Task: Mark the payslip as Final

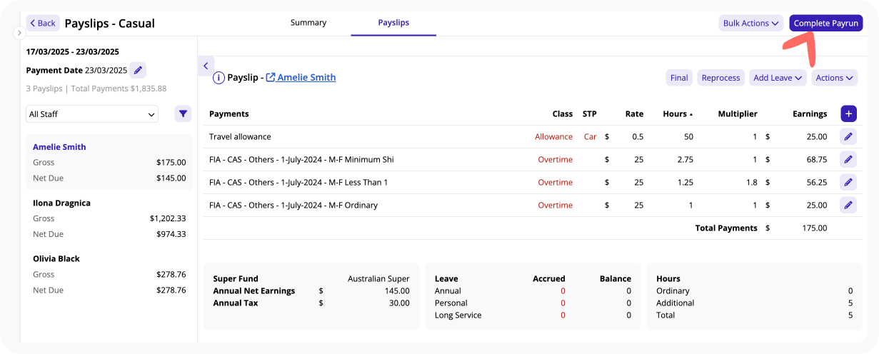Action: click(x=679, y=78)
